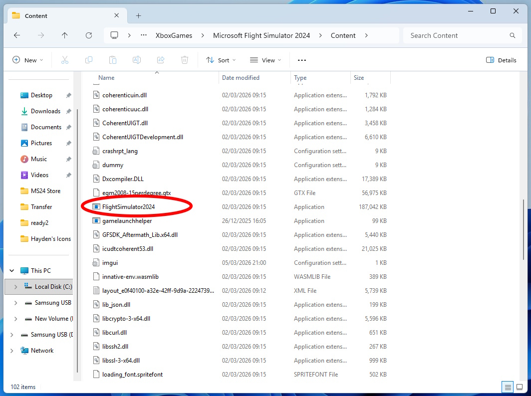Screen dimensions: 531x396
Task: Show hidden path with breadcrumb ellipsis
Action: [x=144, y=35]
